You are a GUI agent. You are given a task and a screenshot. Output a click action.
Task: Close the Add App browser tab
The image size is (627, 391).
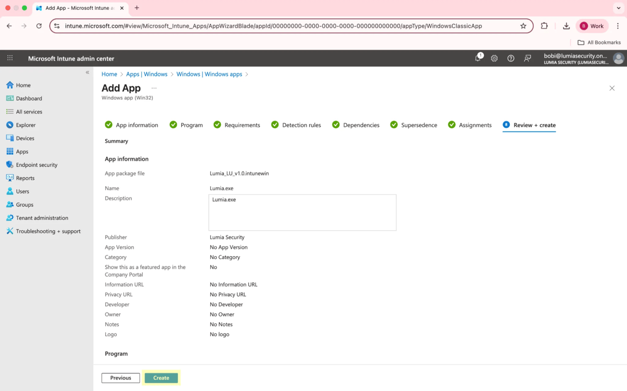click(122, 8)
